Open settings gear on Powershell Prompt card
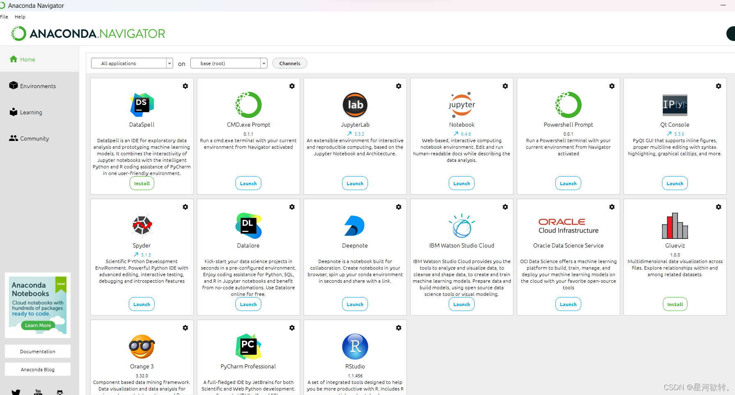The image size is (735, 395). 612,86
